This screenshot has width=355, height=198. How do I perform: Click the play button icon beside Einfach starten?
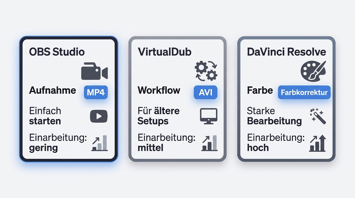coord(99,116)
